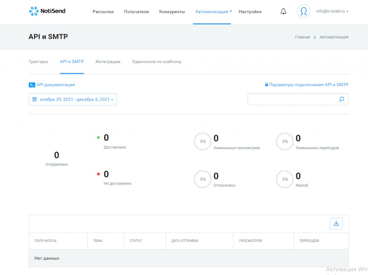Go to the Конкуренты section
This screenshot has width=368, height=275.
click(172, 12)
